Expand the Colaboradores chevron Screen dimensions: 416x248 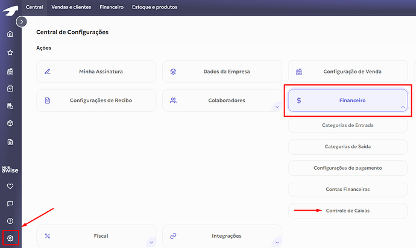(277, 107)
